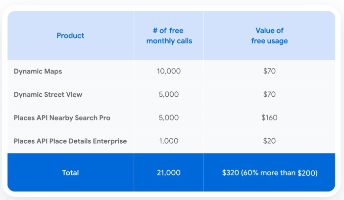Click the 21,000 total calls cell
Image resolution: width=344 pixels, height=200 pixels.
[x=169, y=173]
